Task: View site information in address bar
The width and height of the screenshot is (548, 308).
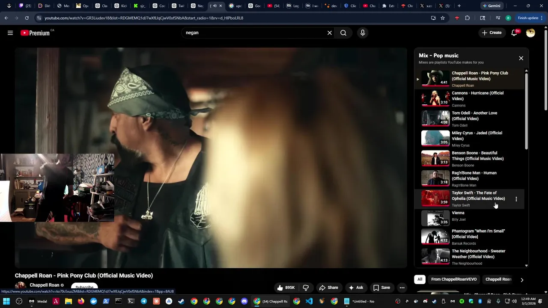Action: click(39, 18)
